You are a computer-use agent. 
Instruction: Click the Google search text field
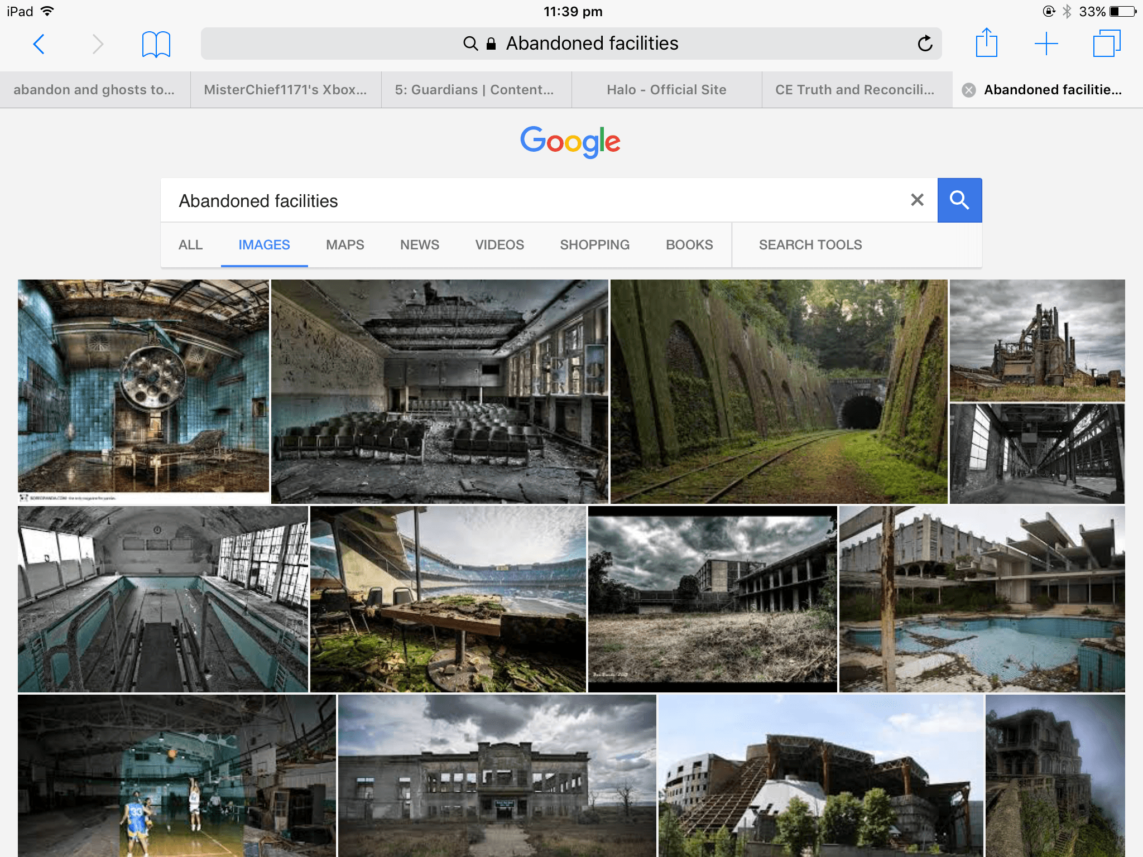tap(536, 201)
